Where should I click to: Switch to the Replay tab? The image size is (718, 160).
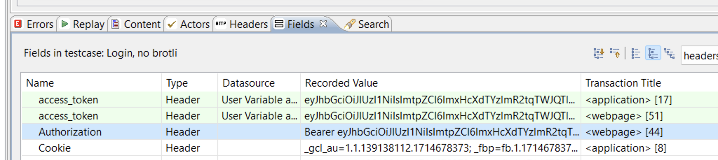tap(83, 24)
